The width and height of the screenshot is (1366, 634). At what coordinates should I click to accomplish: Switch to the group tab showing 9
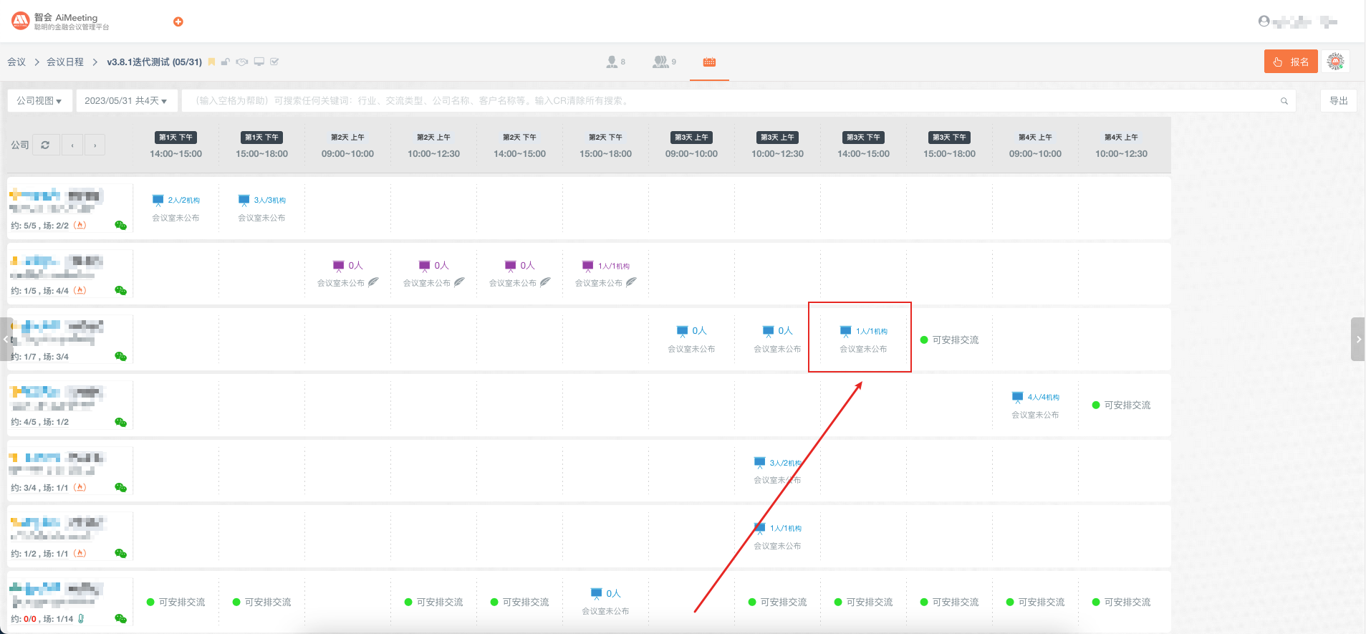[664, 62]
